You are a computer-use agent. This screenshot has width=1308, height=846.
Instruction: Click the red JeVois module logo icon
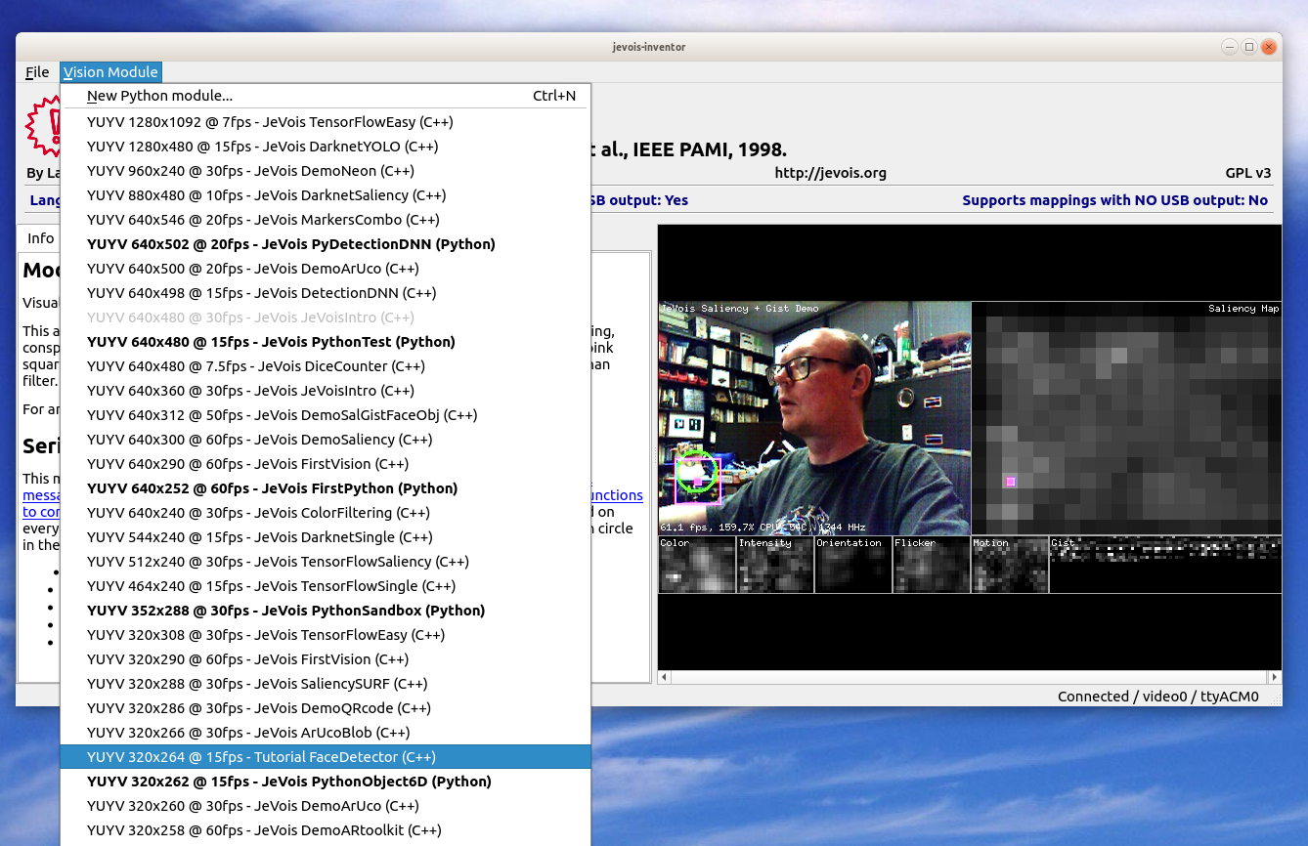pyautogui.click(x=42, y=126)
